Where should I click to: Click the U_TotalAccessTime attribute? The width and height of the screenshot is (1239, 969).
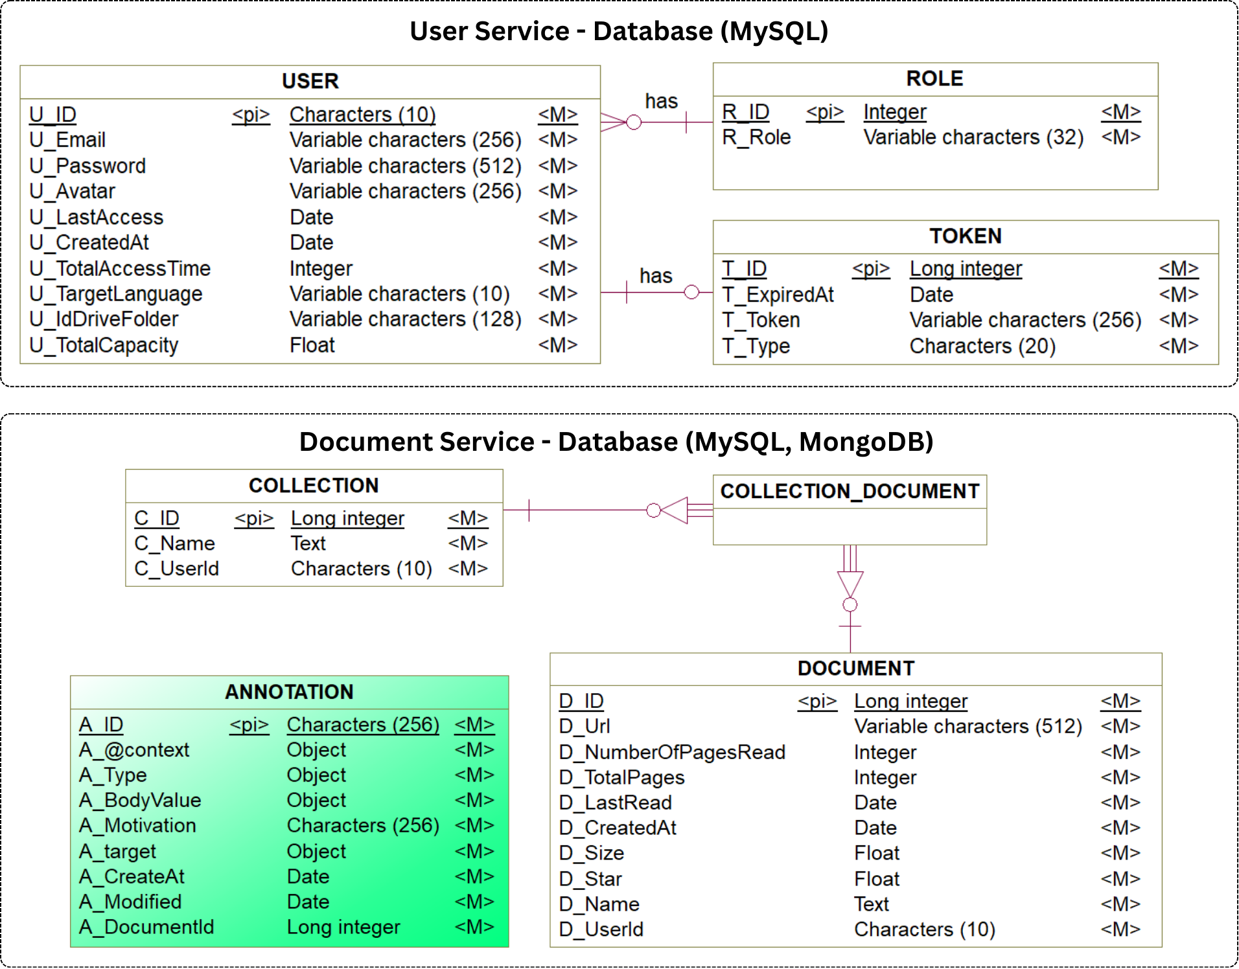click(x=120, y=268)
